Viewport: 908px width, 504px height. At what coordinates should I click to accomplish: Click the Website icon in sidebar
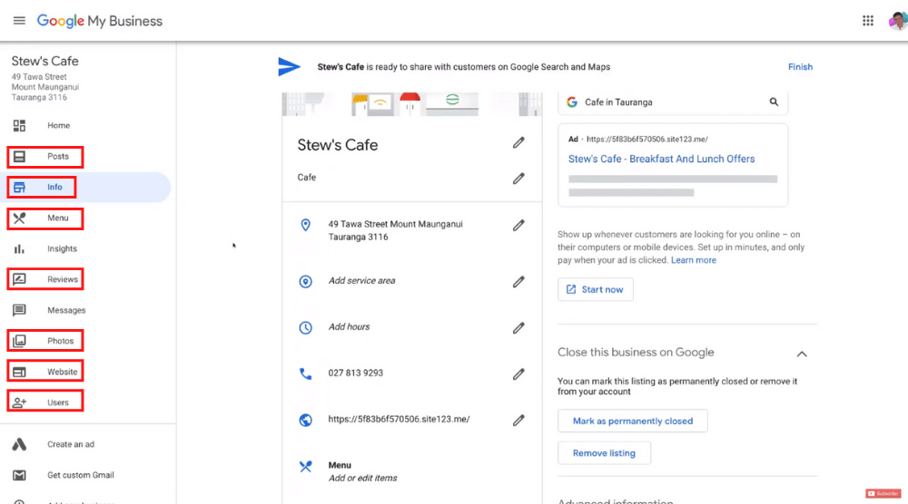(19, 372)
